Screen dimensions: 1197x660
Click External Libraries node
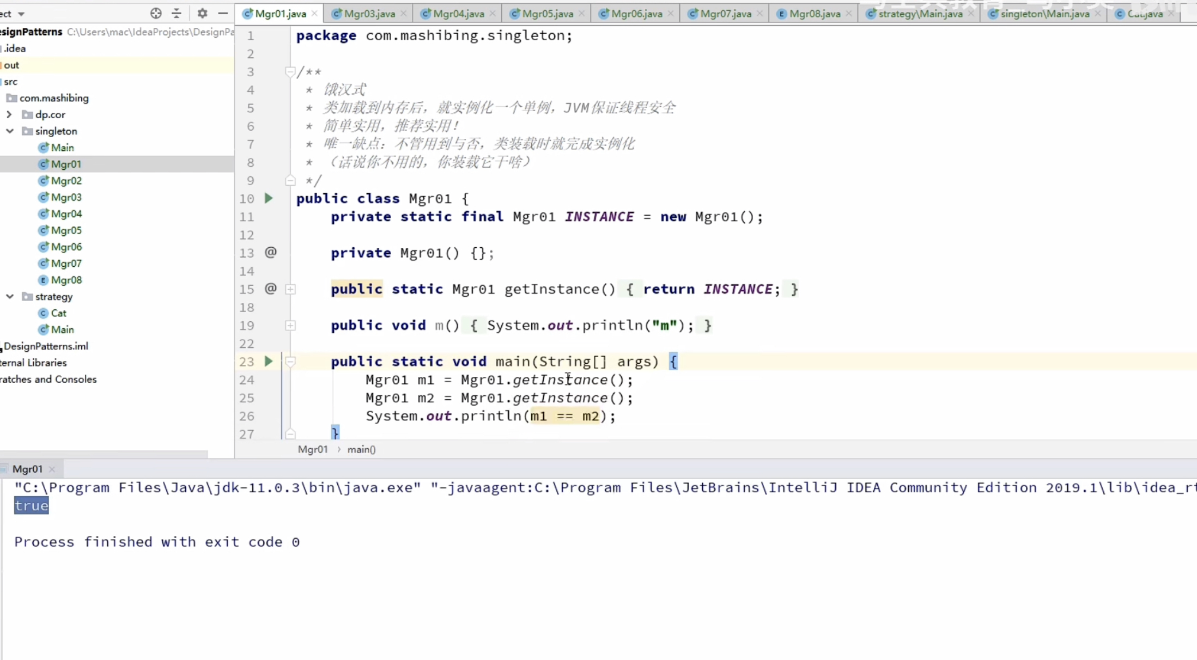tap(33, 363)
